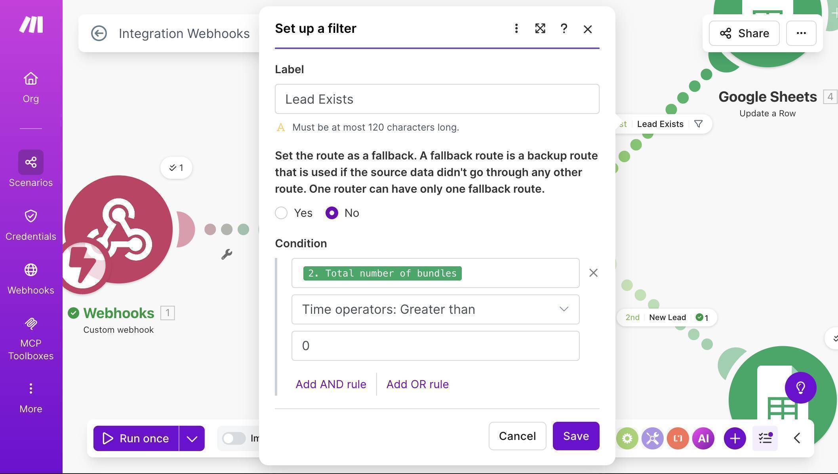Open the Time operators: Greater than dropdown
Viewport: 838px width, 474px height.
[435, 309]
